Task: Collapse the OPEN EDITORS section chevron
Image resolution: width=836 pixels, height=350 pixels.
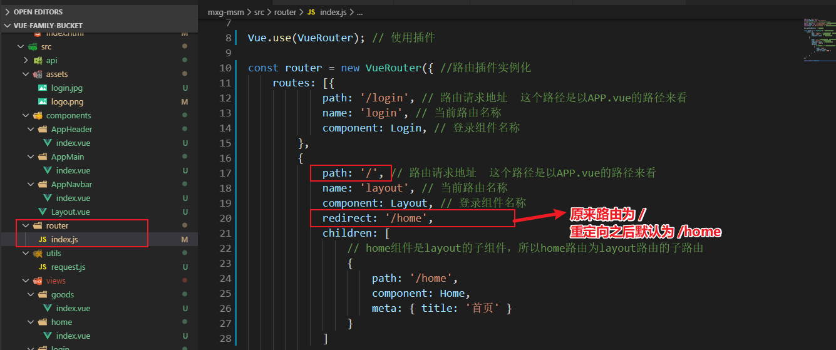Action: (x=8, y=12)
